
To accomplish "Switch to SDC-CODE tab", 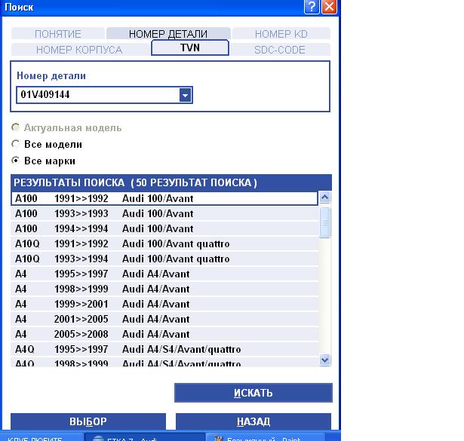I will (280, 49).
